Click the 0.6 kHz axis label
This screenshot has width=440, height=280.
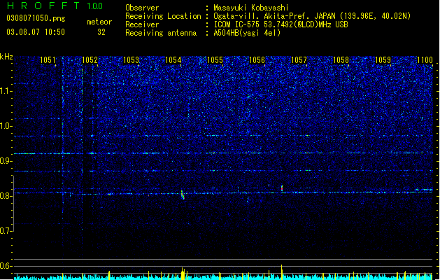pos(6,266)
